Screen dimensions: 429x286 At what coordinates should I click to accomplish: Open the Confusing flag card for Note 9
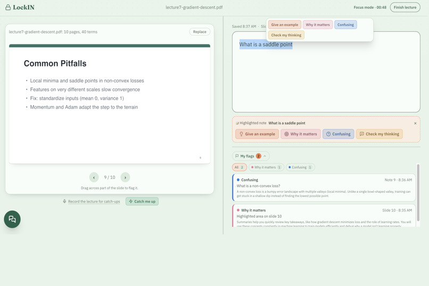point(324,187)
